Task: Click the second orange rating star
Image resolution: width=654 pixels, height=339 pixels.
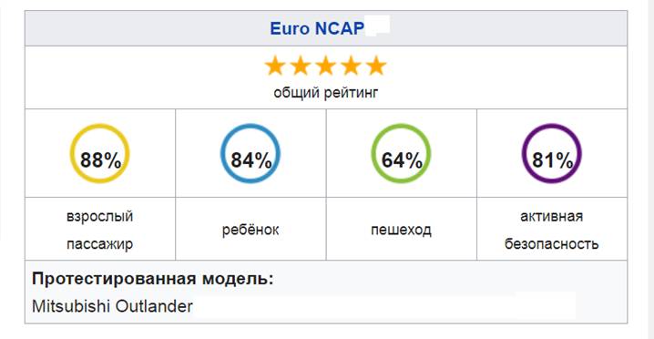Action: (301, 66)
